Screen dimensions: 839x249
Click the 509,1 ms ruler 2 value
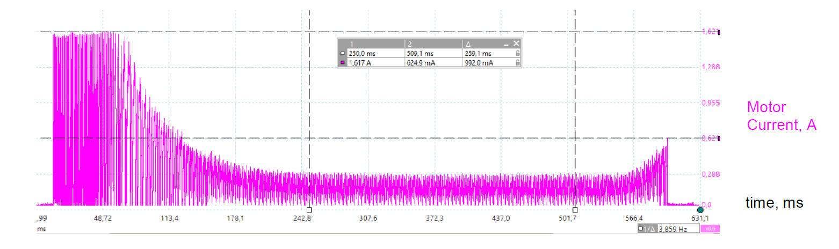419,54
